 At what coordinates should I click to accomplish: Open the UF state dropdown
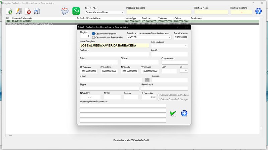[x=184, y=71]
